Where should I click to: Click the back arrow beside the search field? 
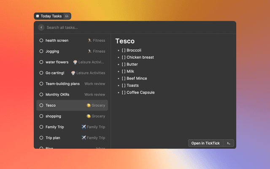(x=41, y=27)
